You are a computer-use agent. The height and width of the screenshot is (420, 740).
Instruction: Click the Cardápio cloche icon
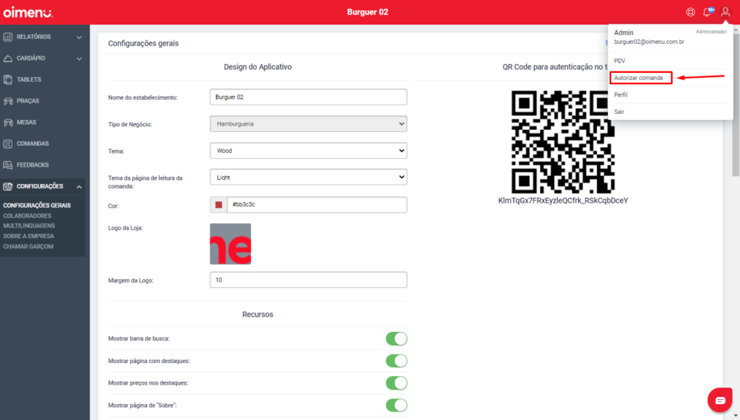pyautogui.click(x=8, y=58)
